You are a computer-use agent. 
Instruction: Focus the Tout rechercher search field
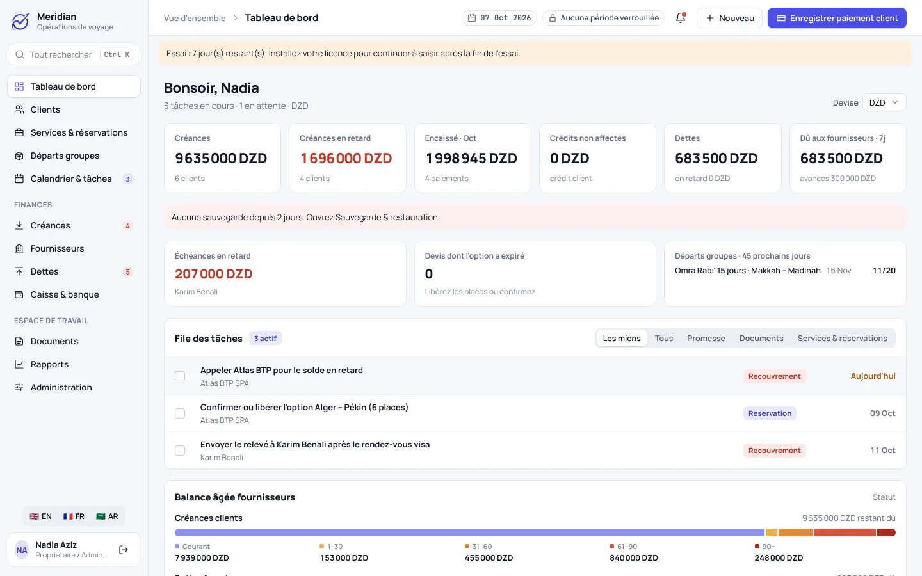(74, 54)
